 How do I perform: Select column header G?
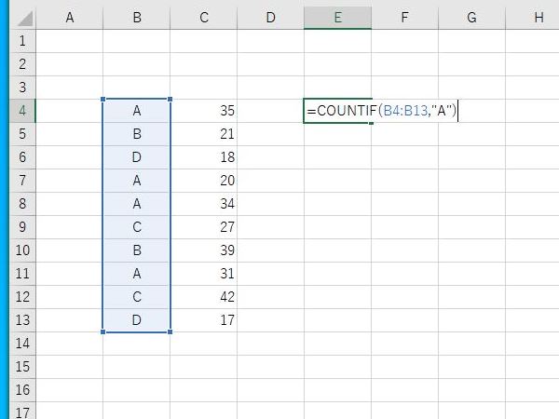pyautogui.click(x=471, y=18)
